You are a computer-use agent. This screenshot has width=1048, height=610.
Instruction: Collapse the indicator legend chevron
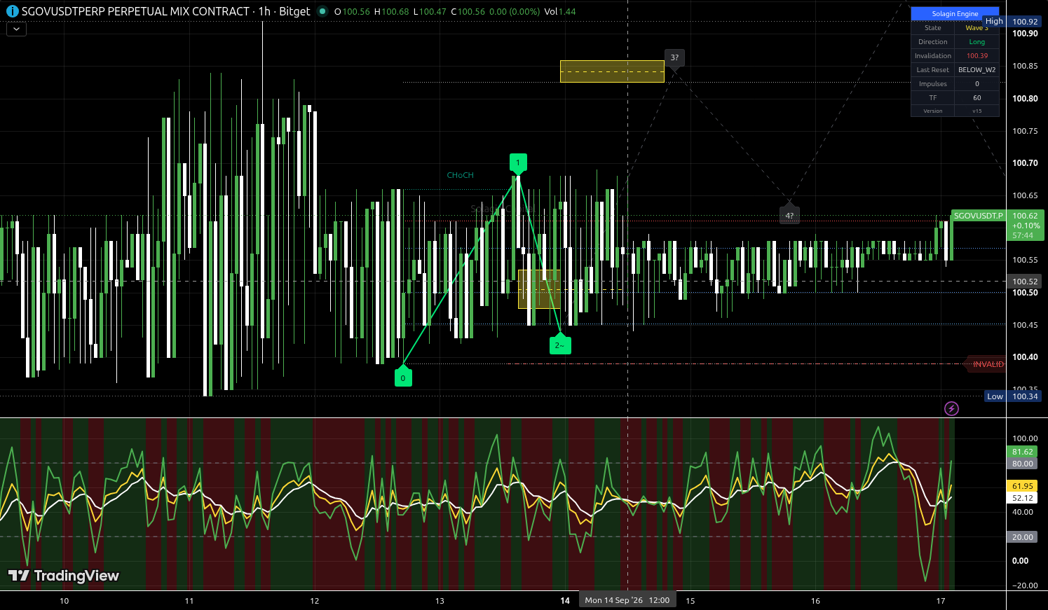point(16,29)
